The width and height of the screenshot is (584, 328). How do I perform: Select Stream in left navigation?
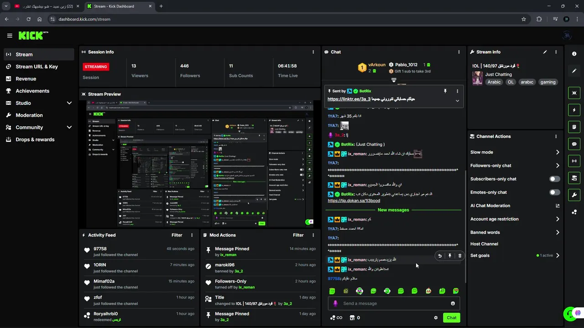point(39,54)
